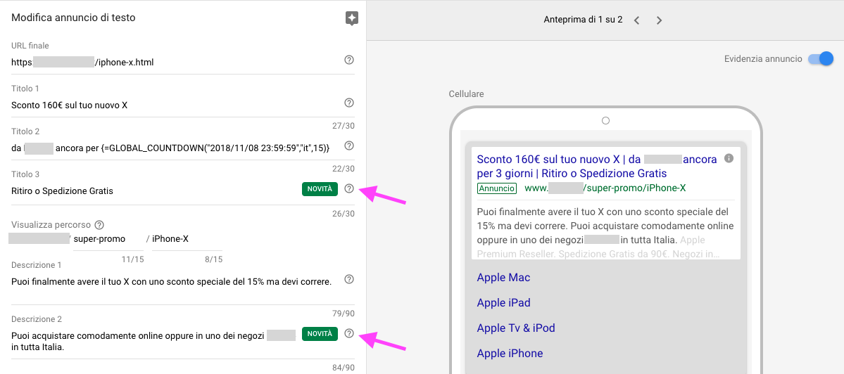Image resolution: width=844 pixels, height=374 pixels.
Task: Go to next ad preview arrow
Action: 660,20
